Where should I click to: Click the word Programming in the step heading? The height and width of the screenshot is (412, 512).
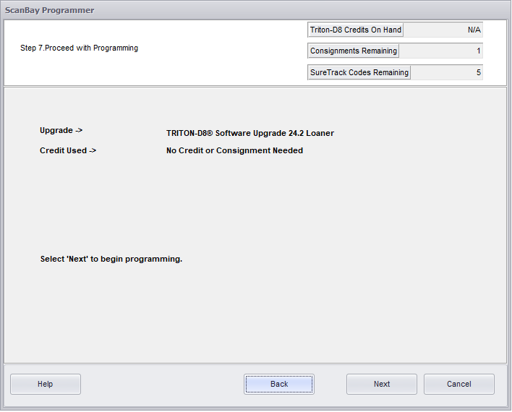[x=116, y=48]
